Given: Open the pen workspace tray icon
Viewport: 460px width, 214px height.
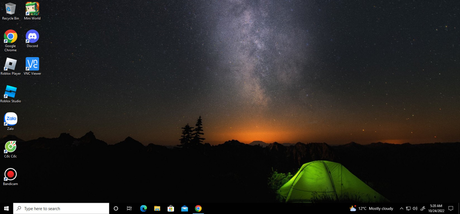Looking at the screenshot, I should 423,208.
